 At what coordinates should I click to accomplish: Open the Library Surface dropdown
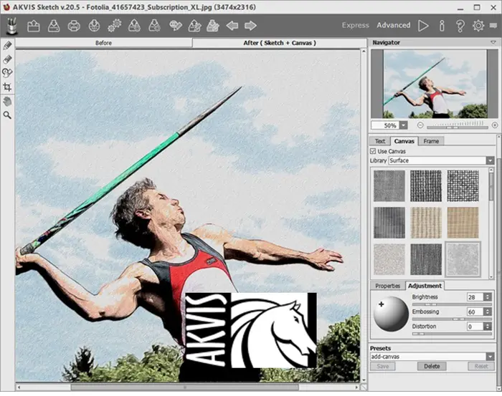[490, 160]
